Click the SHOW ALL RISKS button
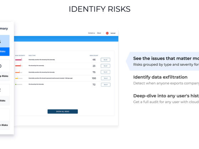 click(x=63, y=111)
